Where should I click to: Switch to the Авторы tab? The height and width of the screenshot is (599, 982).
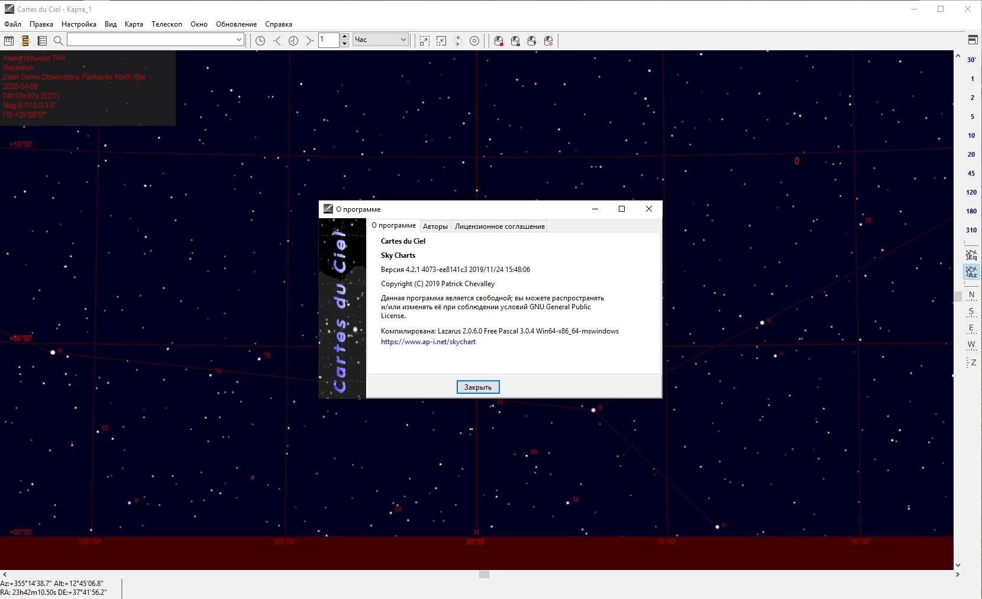pos(435,226)
